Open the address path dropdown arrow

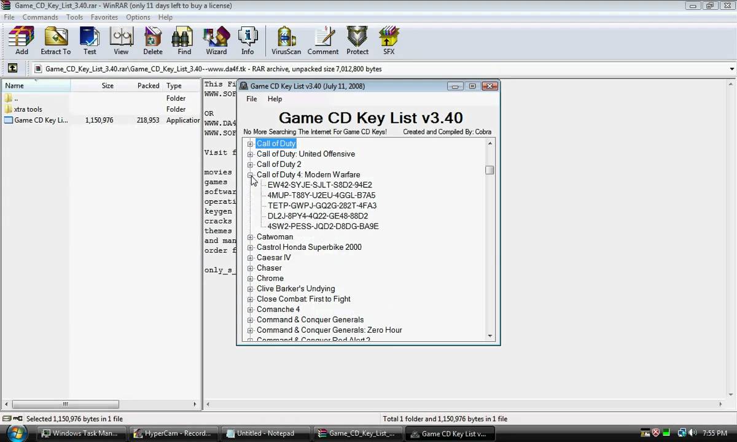(731, 69)
